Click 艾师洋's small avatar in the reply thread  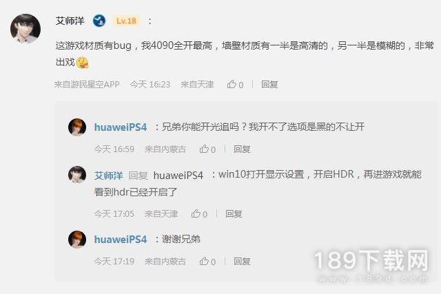tap(77, 175)
